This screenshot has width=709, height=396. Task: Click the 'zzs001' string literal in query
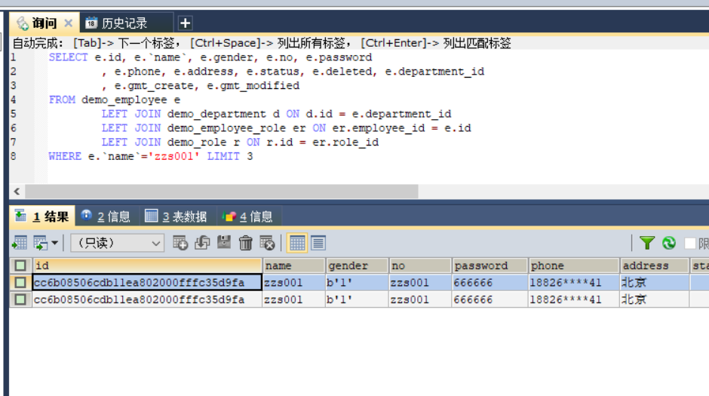(x=173, y=156)
